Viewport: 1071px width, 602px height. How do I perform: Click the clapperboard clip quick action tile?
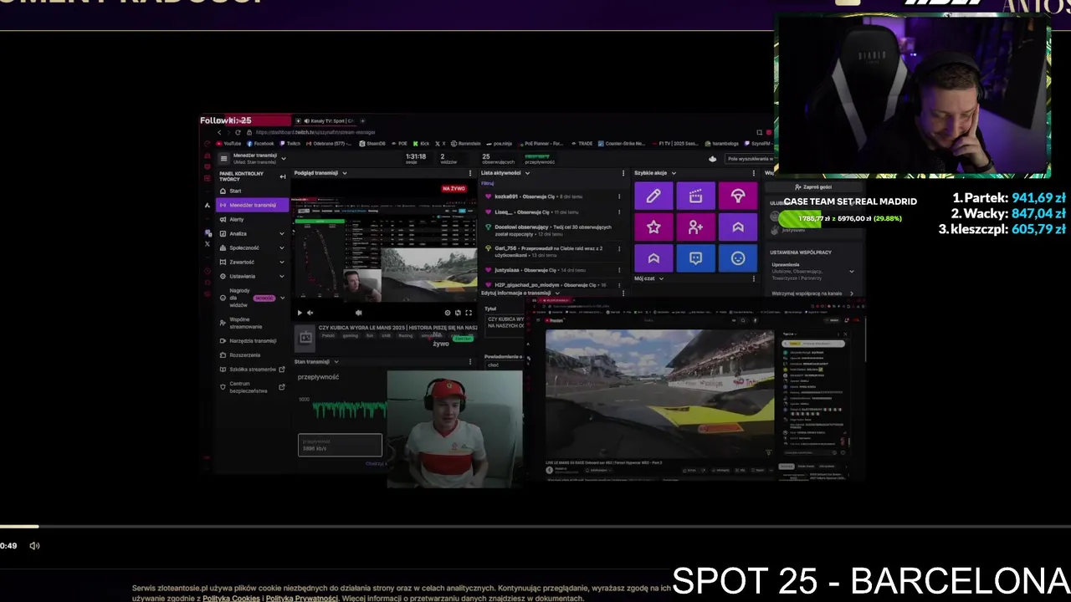click(695, 196)
